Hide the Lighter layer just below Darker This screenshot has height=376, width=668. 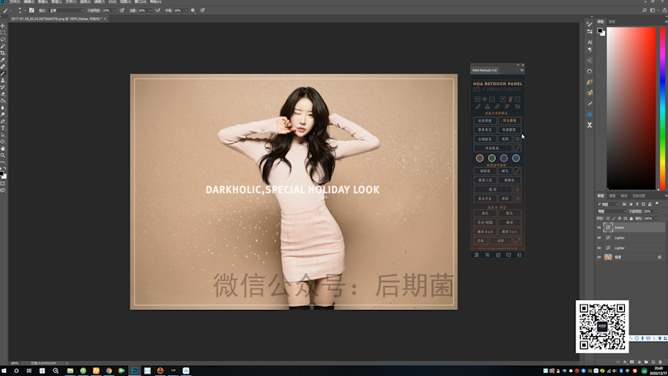click(599, 238)
